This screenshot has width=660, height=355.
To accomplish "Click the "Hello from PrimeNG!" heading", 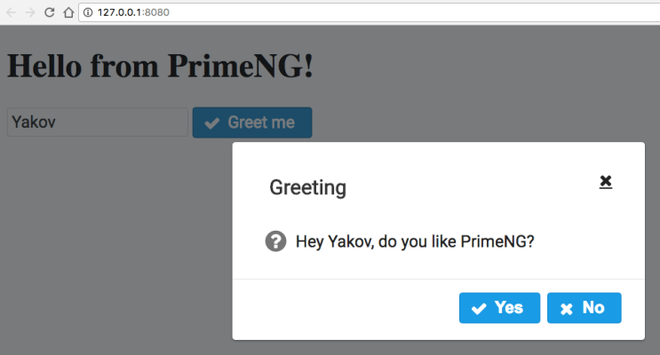I will [x=160, y=67].
